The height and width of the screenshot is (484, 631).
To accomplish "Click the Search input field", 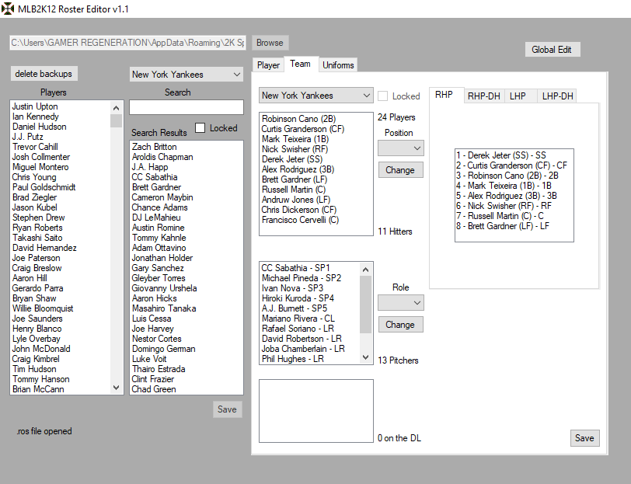I will click(187, 107).
